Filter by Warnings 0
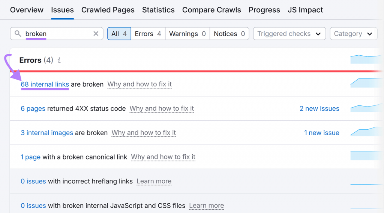This screenshot has height=213, width=384. tap(187, 34)
